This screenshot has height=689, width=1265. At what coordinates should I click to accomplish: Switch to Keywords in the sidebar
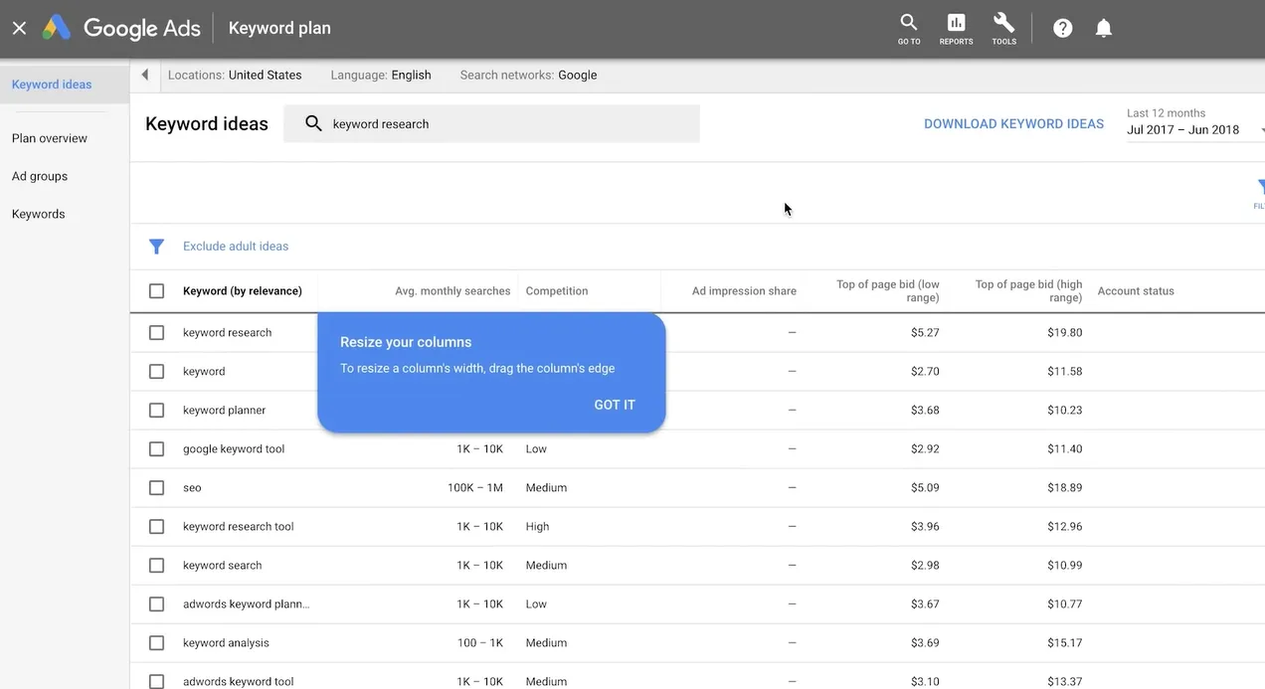(x=38, y=214)
